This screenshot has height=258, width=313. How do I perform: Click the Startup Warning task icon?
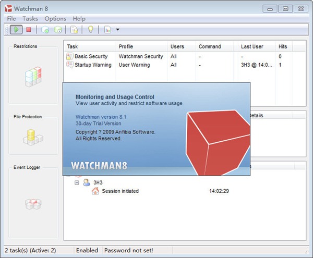click(70, 65)
